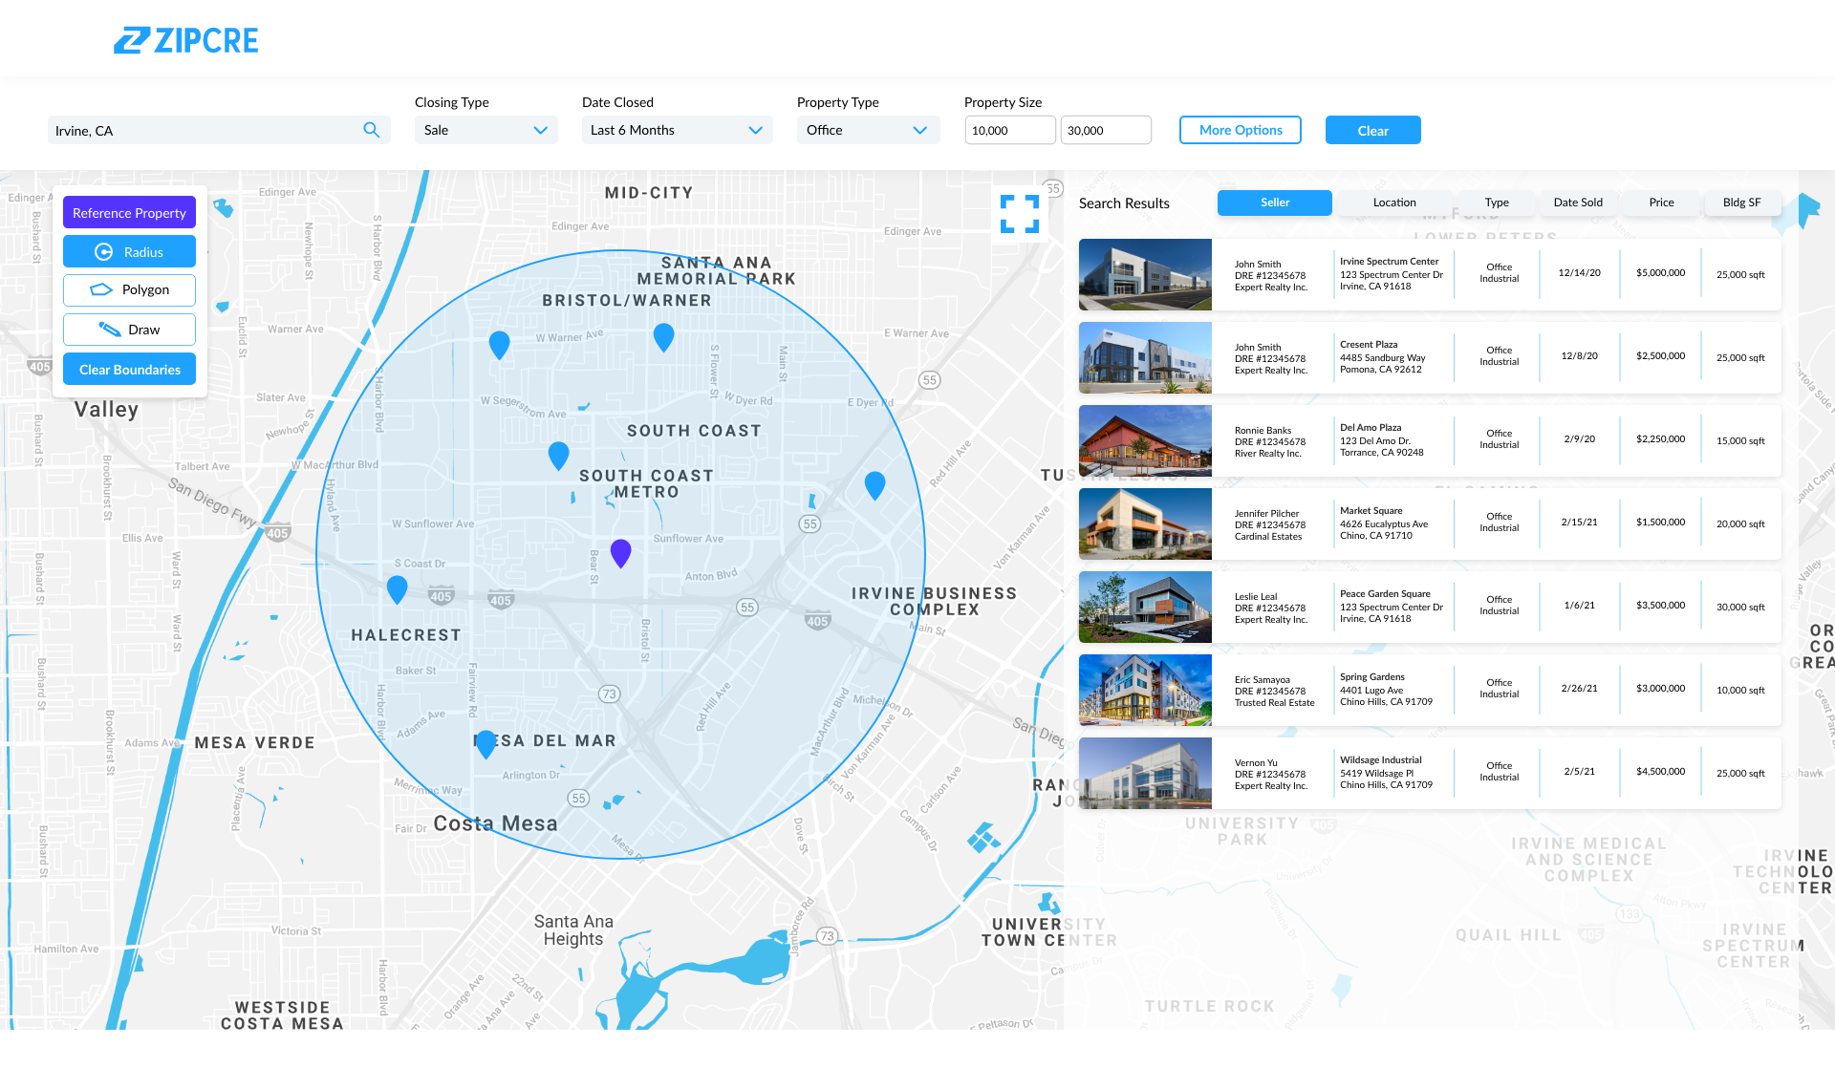Sort results by Price tab
The width and height of the screenshot is (1835, 1089).
coord(1661,203)
